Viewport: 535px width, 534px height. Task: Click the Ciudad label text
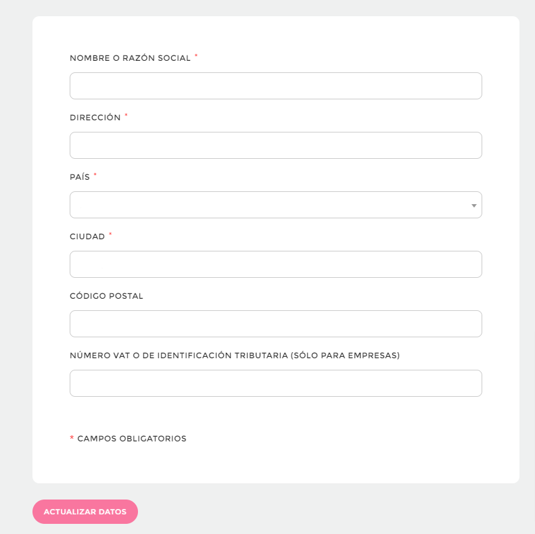click(87, 237)
